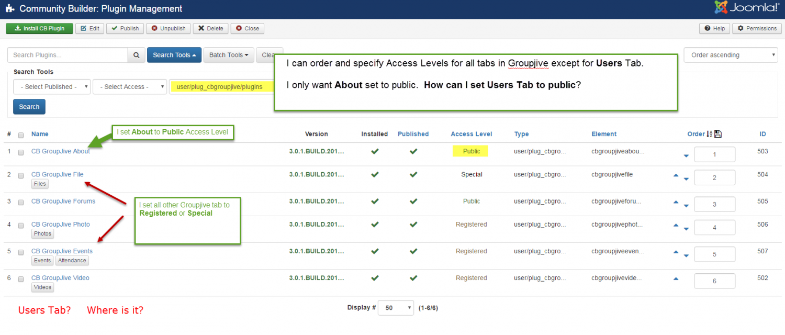This screenshot has width=785, height=335.
Task: Select checkbox for CB GroupJive Photo
Action: point(21,226)
